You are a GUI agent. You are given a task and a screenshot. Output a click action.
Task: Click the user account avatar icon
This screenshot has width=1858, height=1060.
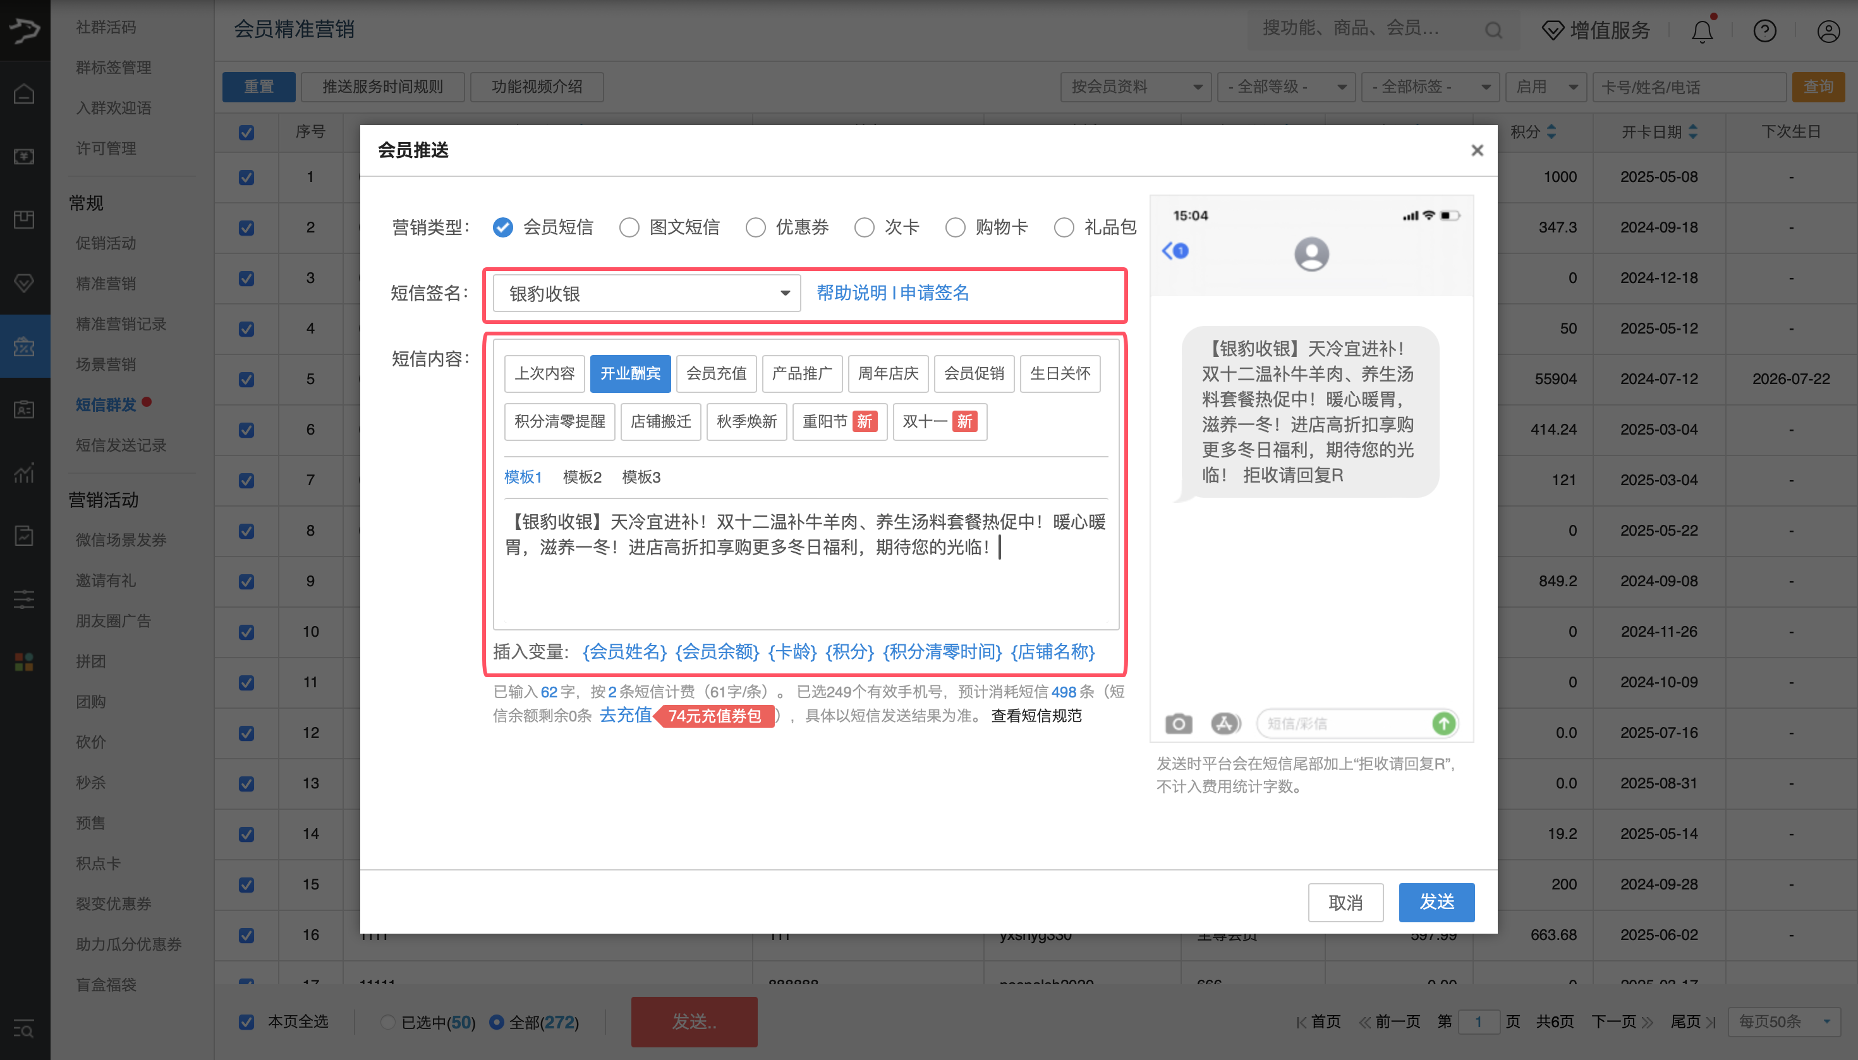[1828, 30]
